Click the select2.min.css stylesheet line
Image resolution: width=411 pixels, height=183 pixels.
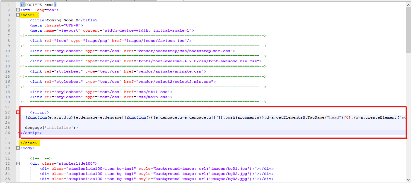pos(123,82)
